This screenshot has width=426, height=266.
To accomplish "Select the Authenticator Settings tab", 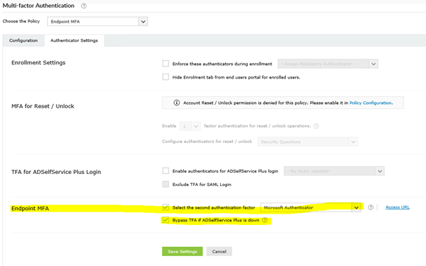I will [x=74, y=40].
